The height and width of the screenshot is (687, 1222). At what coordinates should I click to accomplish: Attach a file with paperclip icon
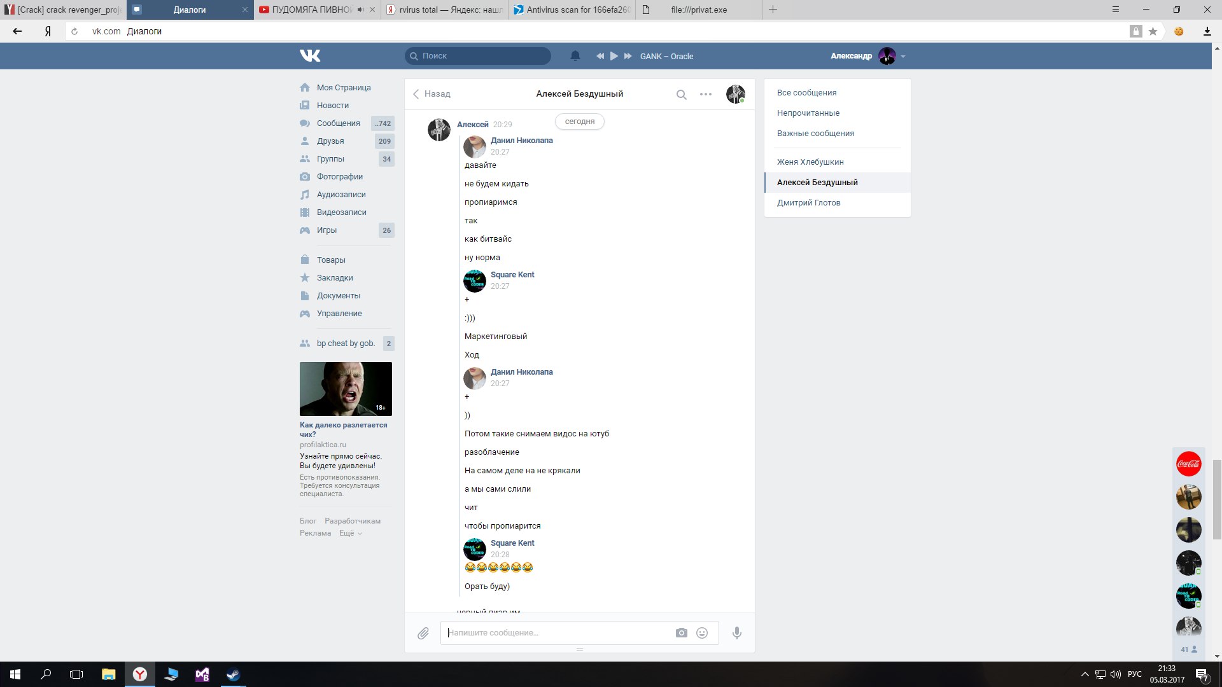pos(423,633)
